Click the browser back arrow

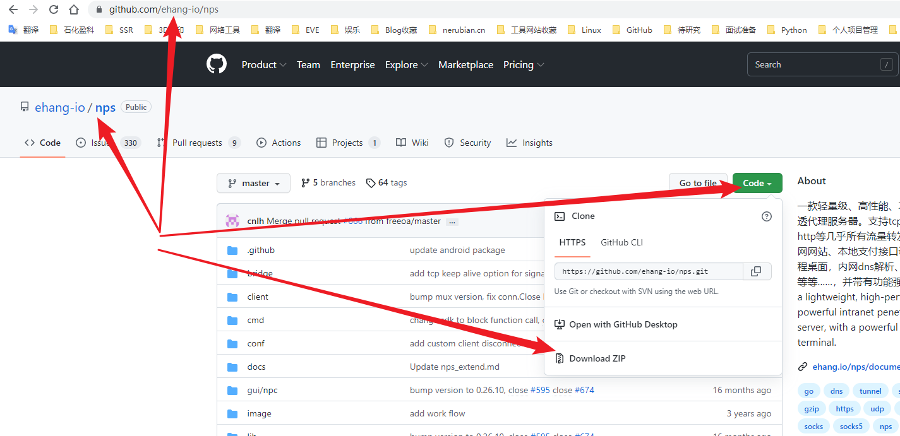13,9
